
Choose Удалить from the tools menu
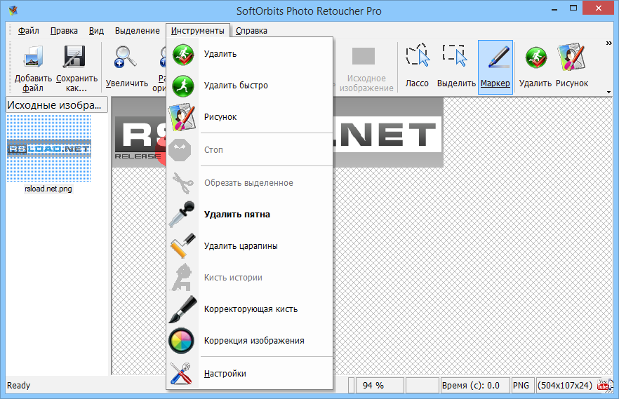[x=250, y=54]
